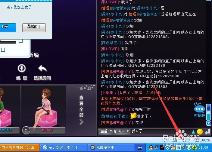Click the 取消[1] button
Viewport: 212px width, 152px height.
pos(34,28)
